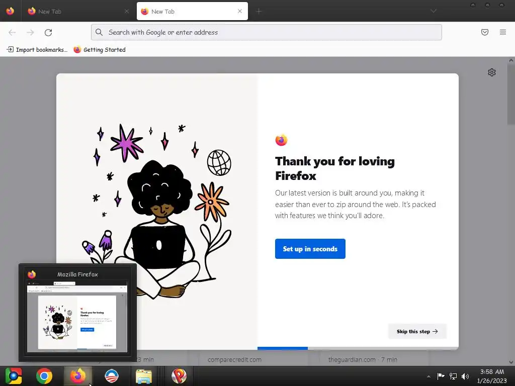Image resolution: width=515 pixels, height=386 pixels.
Task: Open the blue circular taskbar app
Action: (111, 376)
